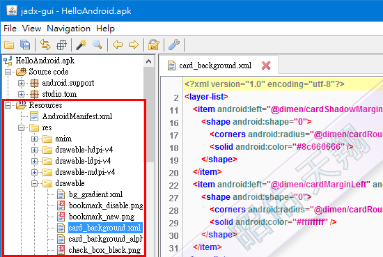This screenshot has width=383, height=257.
Task: Click the Forward arrow toolbar icon
Action: point(134,45)
